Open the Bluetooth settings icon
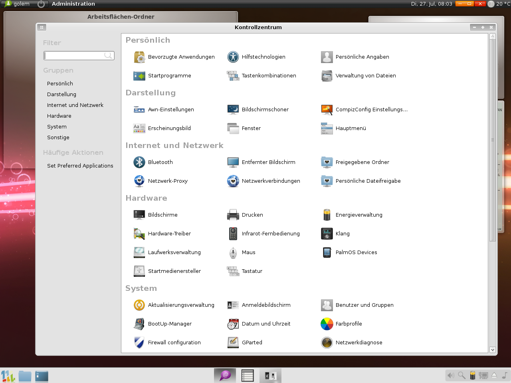Viewport: 511px width, 383px height. click(139, 162)
